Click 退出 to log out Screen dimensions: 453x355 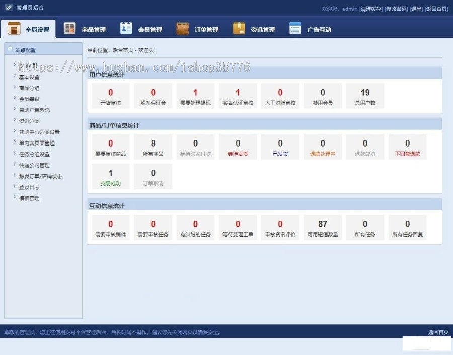point(416,9)
